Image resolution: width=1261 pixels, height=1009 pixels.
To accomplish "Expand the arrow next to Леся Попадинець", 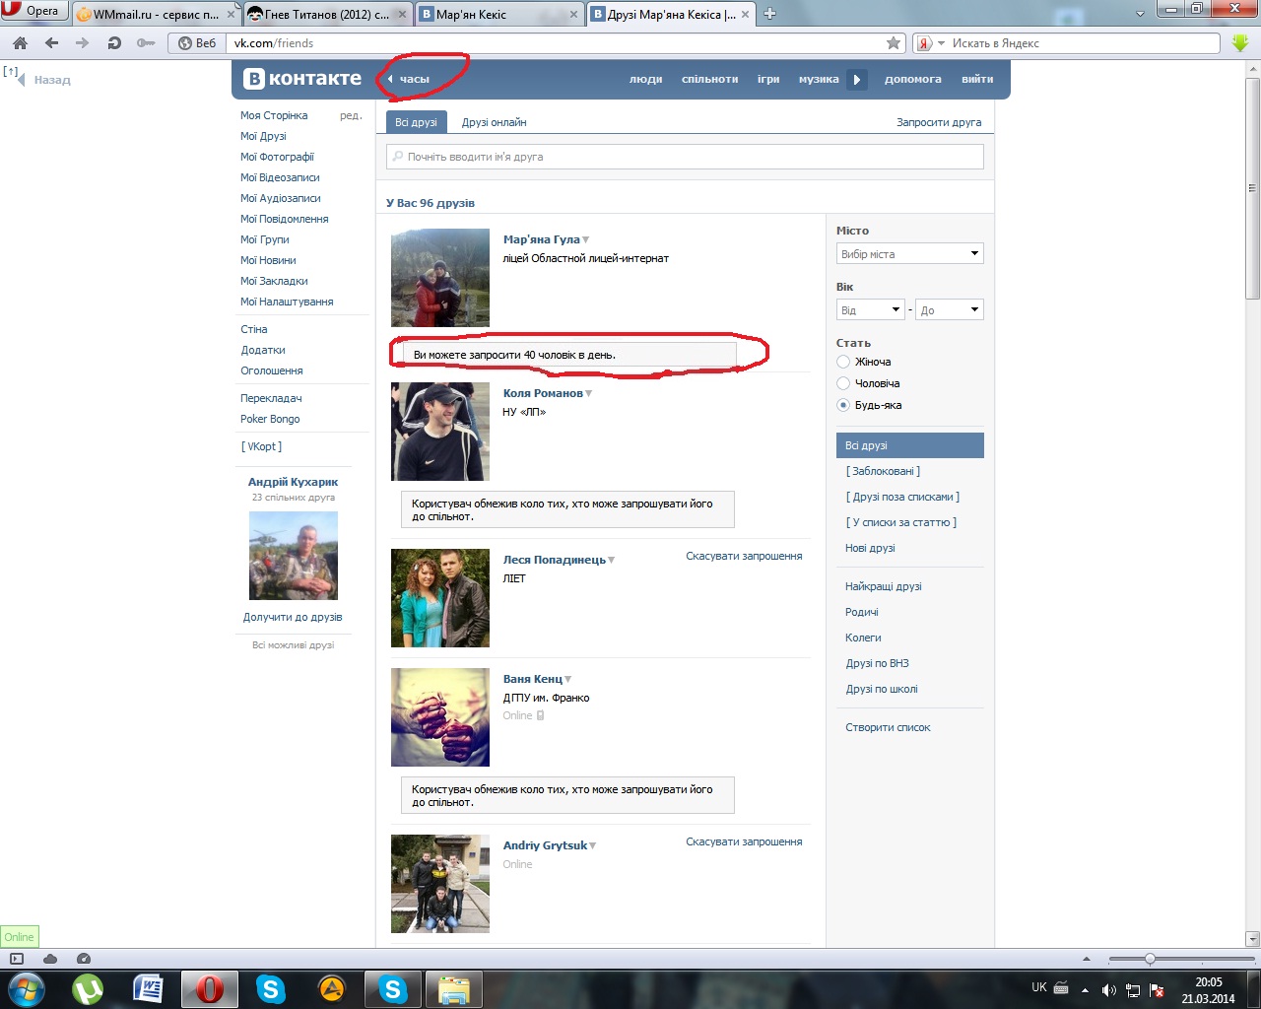I will click(x=612, y=561).
